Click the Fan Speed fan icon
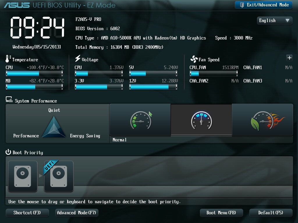Screen dimensions: 298x223 [194, 59]
